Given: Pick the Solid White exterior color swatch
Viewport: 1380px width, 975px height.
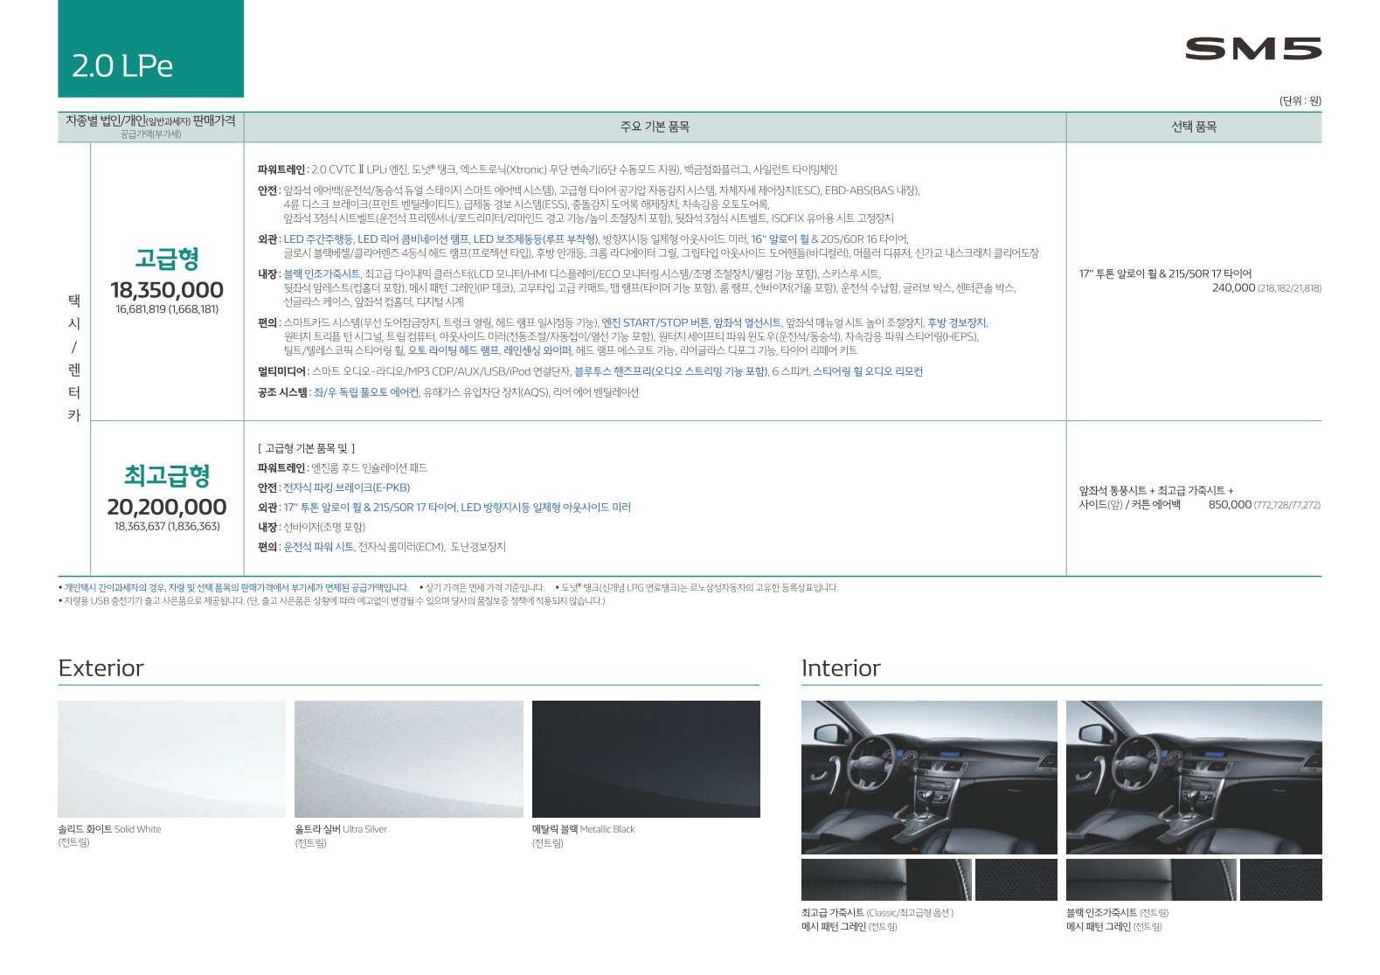Looking at the screenshot, I should 171,758.
